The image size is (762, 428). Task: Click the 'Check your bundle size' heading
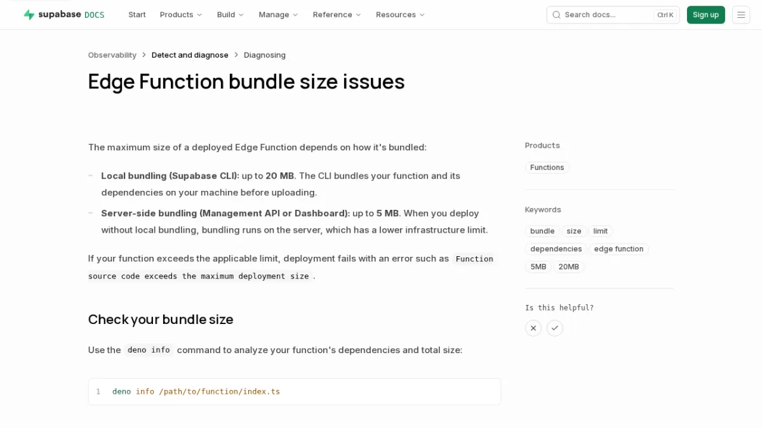pos(161,319)
